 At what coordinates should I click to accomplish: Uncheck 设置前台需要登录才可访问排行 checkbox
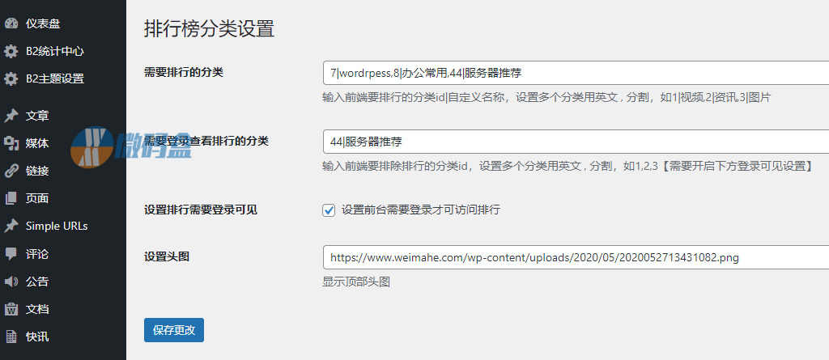pos(329,210)
